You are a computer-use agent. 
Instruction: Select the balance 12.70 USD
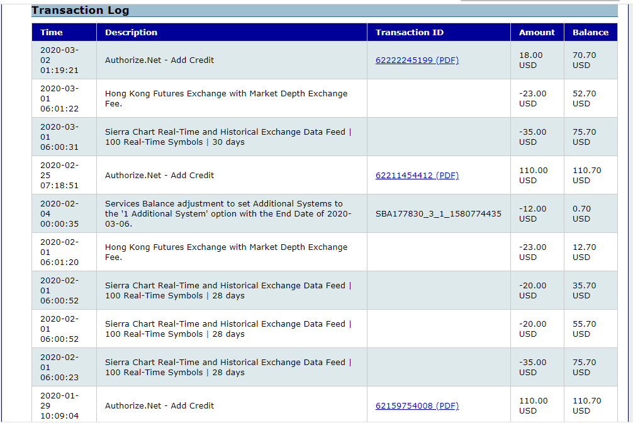point(584,252)
